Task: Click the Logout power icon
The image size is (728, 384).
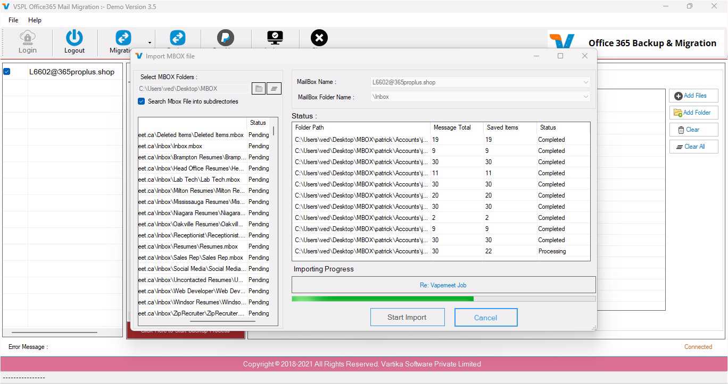Action: [75, 37]
